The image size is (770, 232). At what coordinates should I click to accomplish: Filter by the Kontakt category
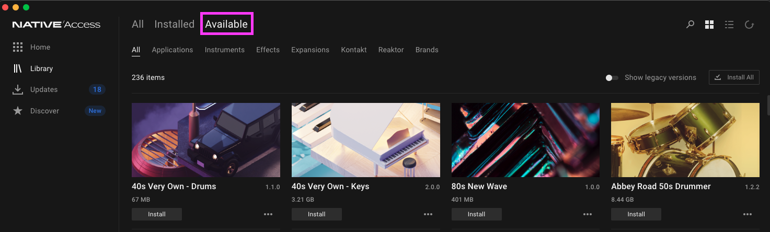(x=354, y=50)
